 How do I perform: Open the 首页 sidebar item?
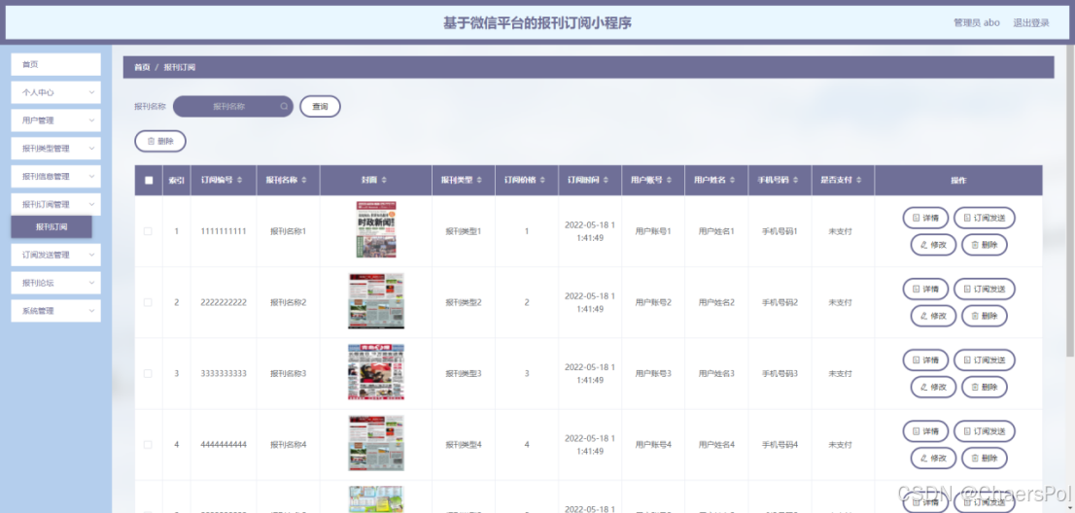pos(55,64)
